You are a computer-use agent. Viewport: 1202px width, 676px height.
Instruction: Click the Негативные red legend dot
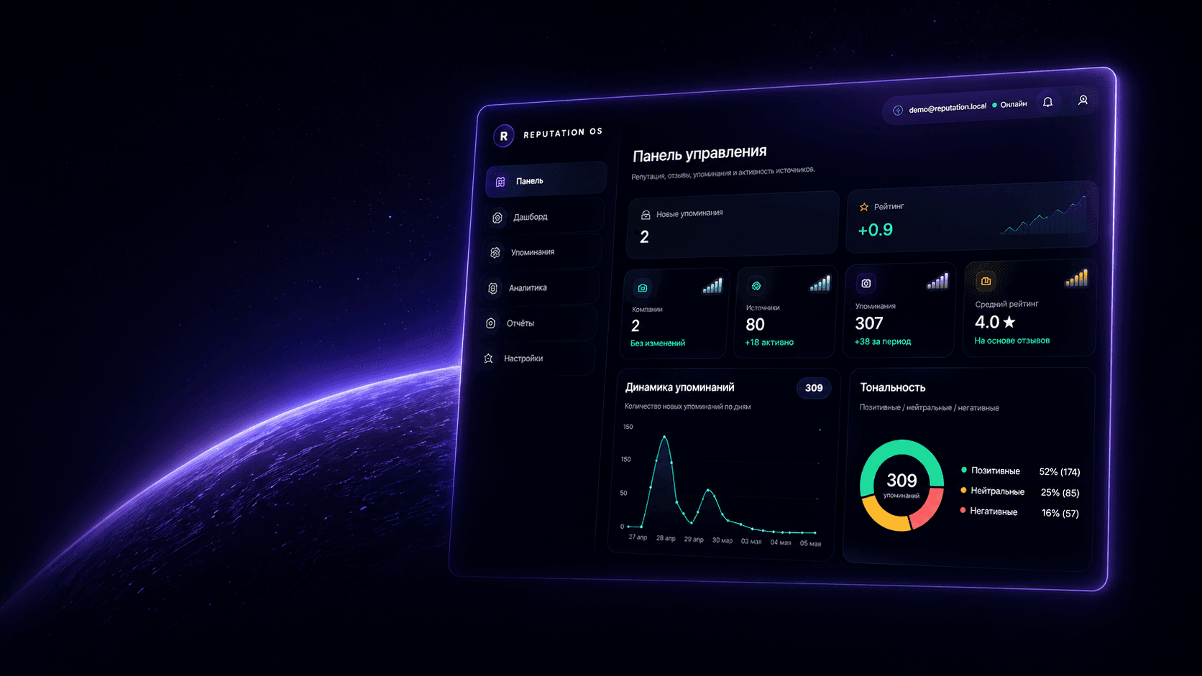[x=963, y=510]
